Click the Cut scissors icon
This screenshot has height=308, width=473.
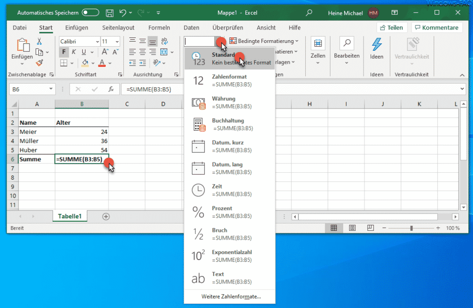pos(39,41)
